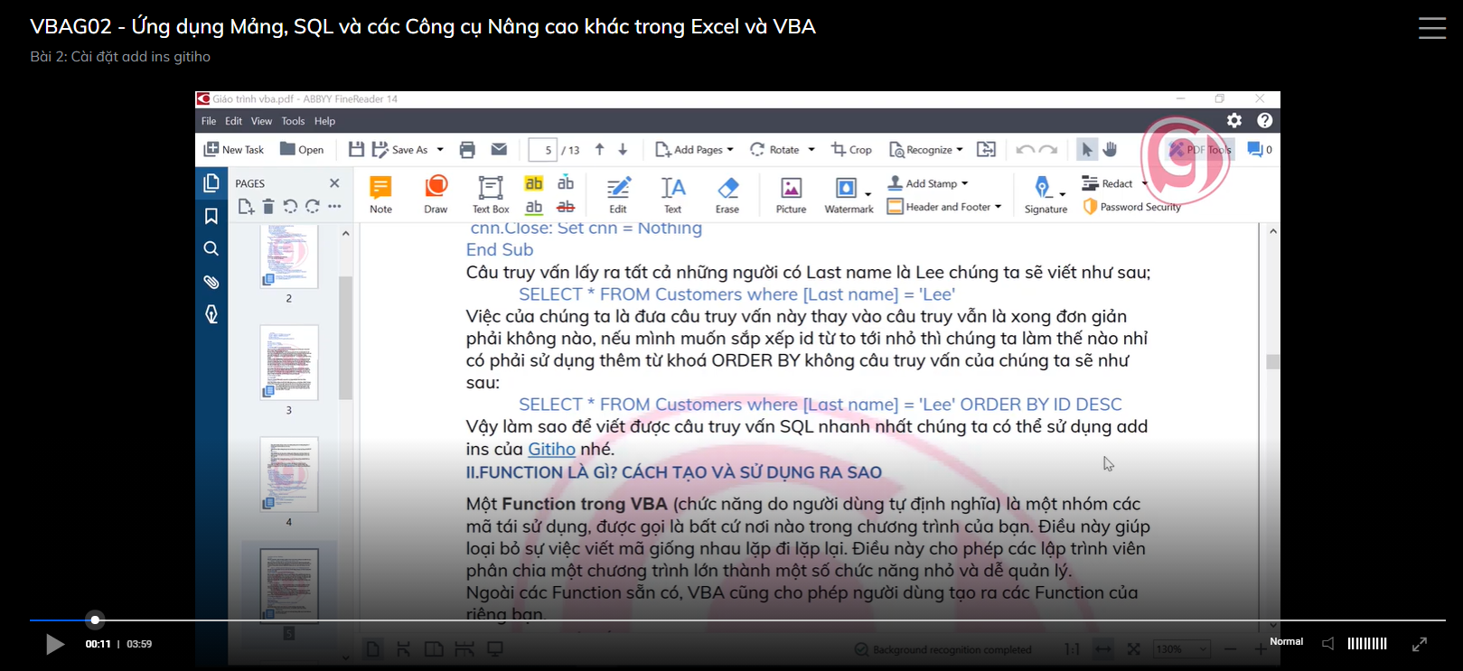Apply green underline to text
The image size is (1463, 671).
coord(534,207)
